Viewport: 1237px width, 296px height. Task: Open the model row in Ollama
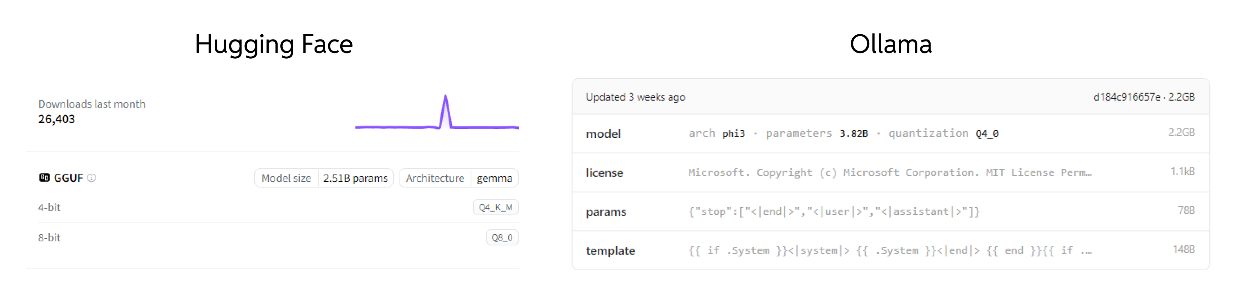tap(603, 134)
